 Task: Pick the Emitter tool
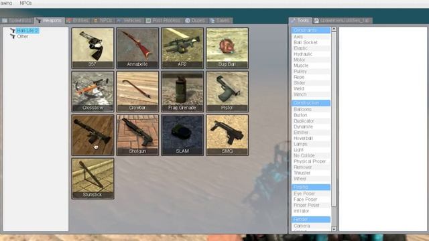[x=311, y=133]
